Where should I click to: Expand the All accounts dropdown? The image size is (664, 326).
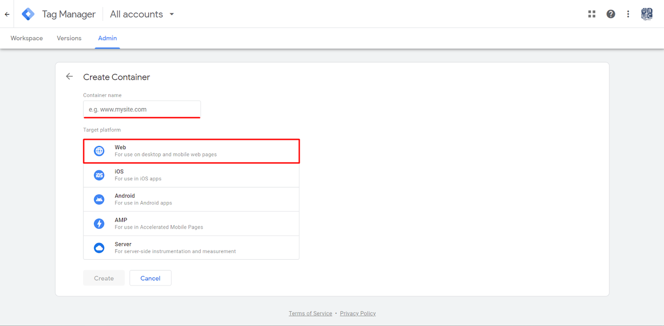click(x=142, y=14)
